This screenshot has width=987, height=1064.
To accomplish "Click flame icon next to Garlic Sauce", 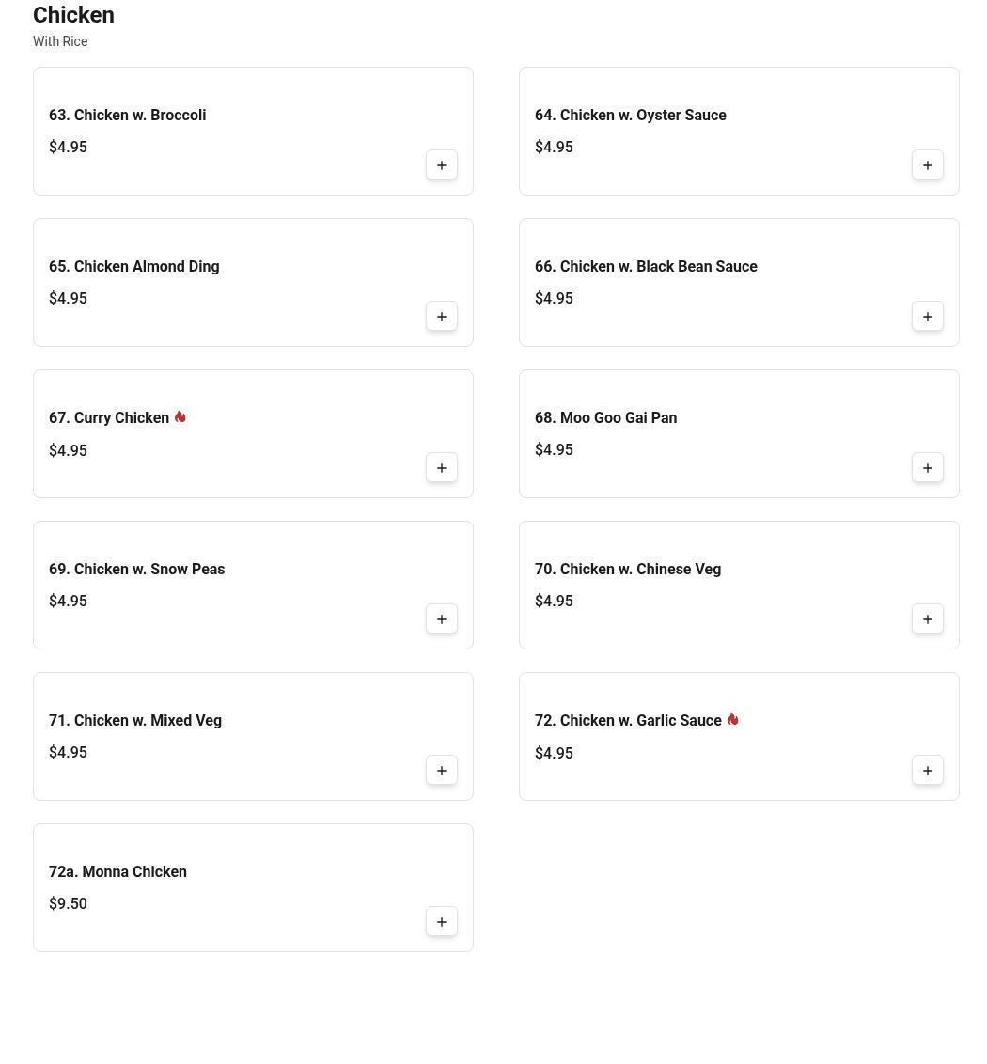I will (x=732, y=719).
